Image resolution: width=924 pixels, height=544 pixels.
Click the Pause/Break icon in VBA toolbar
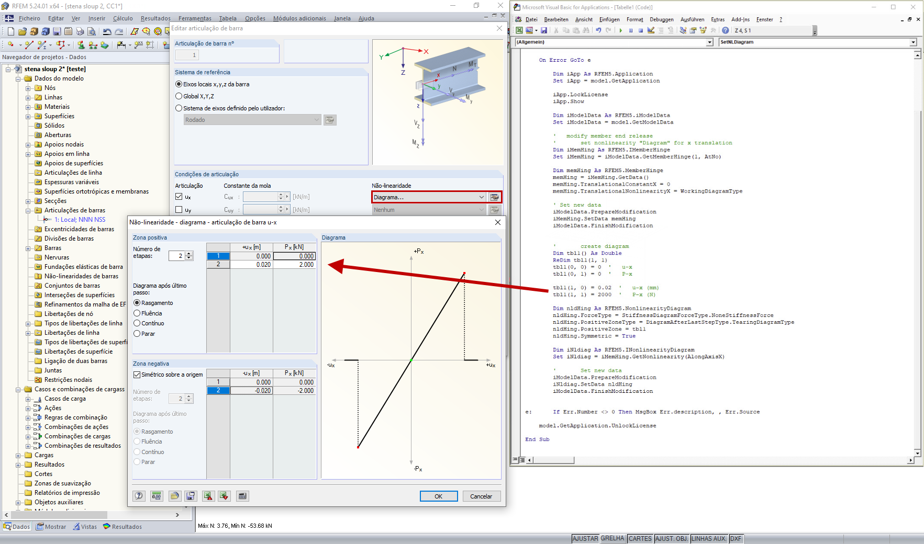[x=631, y=30]
